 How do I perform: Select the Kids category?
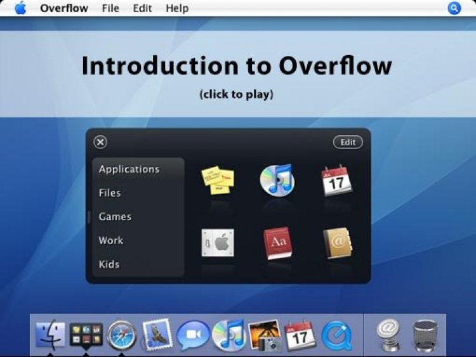point(138,264)
